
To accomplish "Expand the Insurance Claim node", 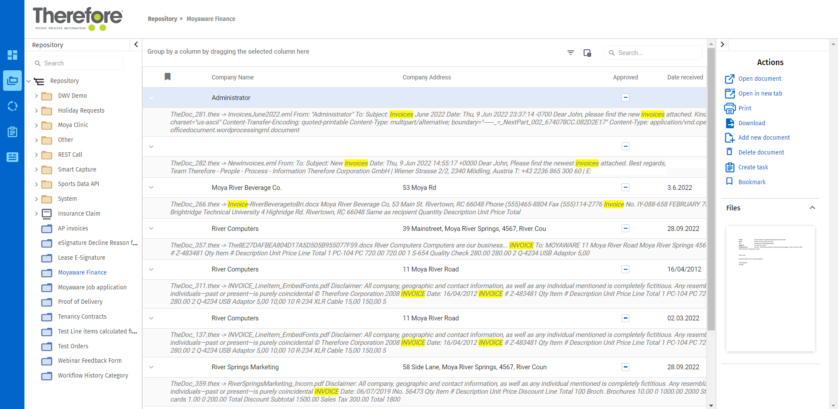I will (36, 213).
